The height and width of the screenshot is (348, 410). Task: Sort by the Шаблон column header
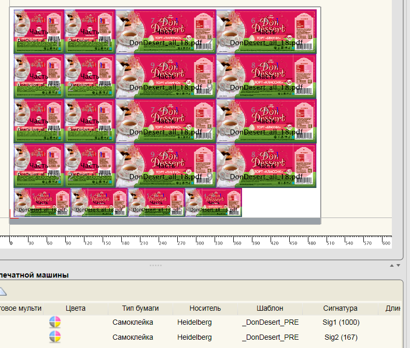point(270,308)
